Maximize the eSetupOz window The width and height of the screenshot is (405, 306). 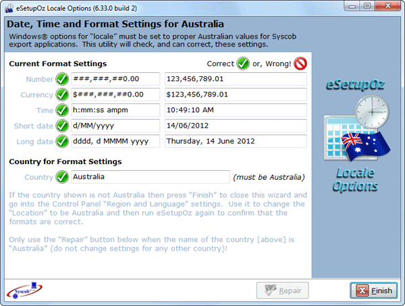[367, 7]
